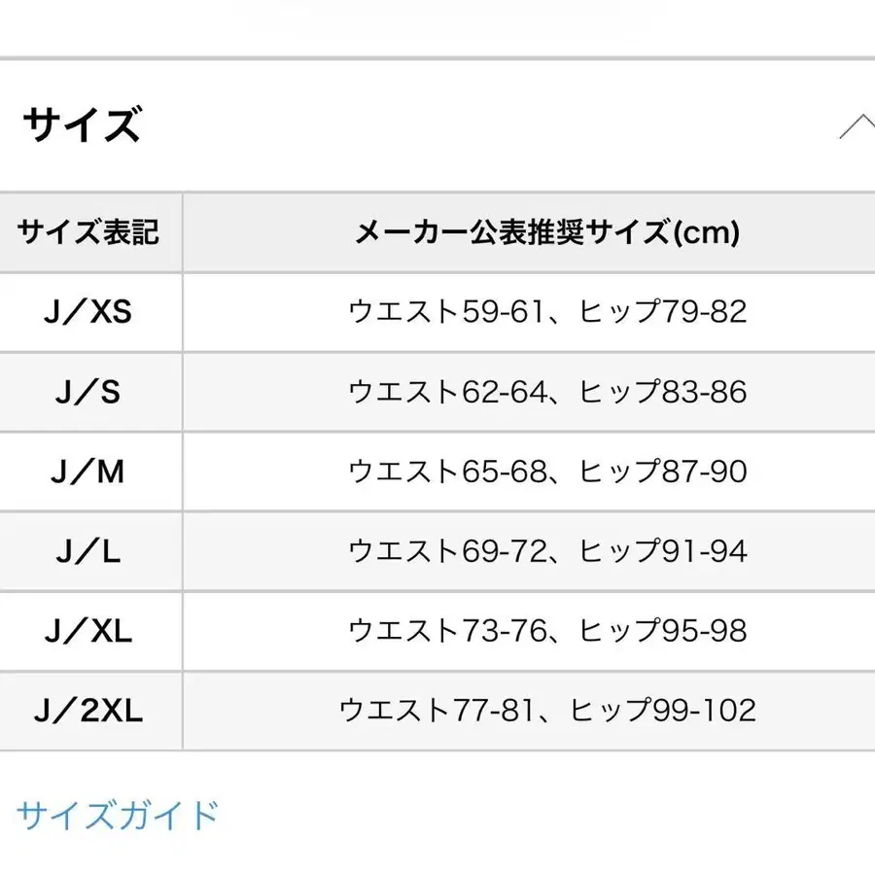Select the J/2XL size label

[x=88, y=711]
